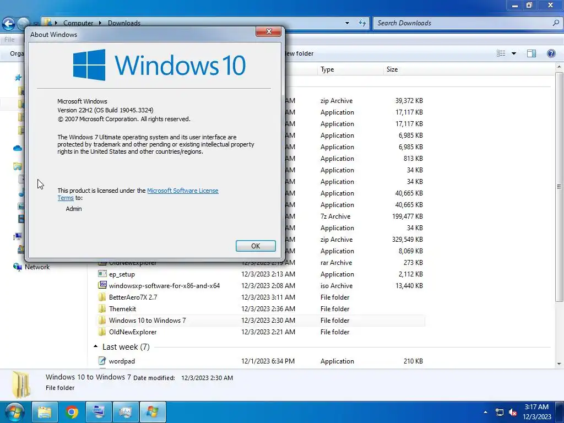This screenshot has height=423, width=564.
Task: Select the OneDrive cloud icon
Action: pos(18,148)
